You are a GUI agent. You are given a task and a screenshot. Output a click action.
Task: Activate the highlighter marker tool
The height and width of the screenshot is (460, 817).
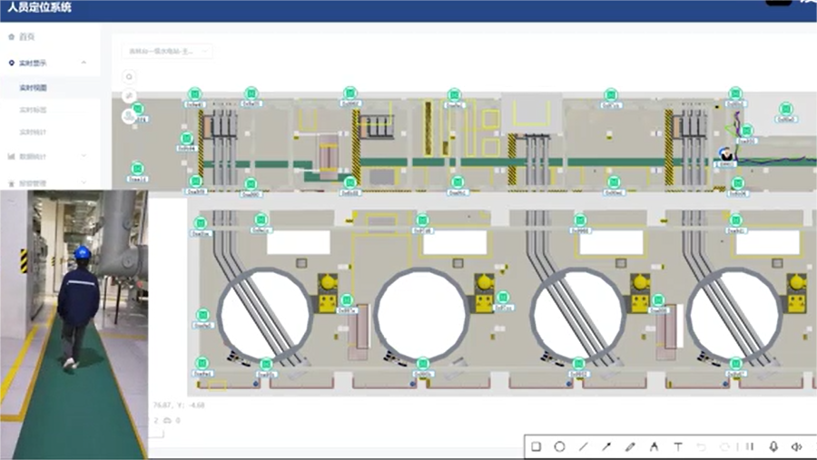click(x=654, y=446)
